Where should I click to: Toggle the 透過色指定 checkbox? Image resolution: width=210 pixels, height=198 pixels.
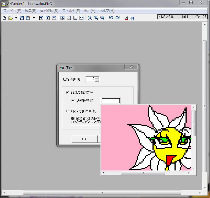click(73, 101)
